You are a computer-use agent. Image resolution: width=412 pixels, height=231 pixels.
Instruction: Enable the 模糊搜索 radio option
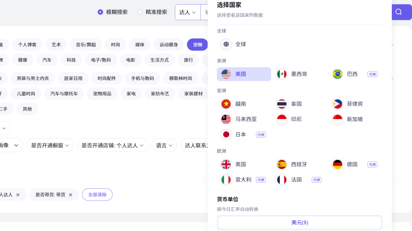100,12
